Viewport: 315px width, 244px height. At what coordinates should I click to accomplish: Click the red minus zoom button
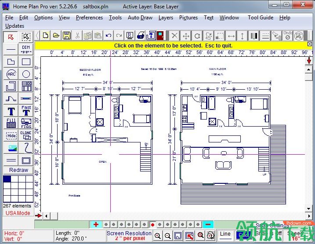tap(208, 224)
